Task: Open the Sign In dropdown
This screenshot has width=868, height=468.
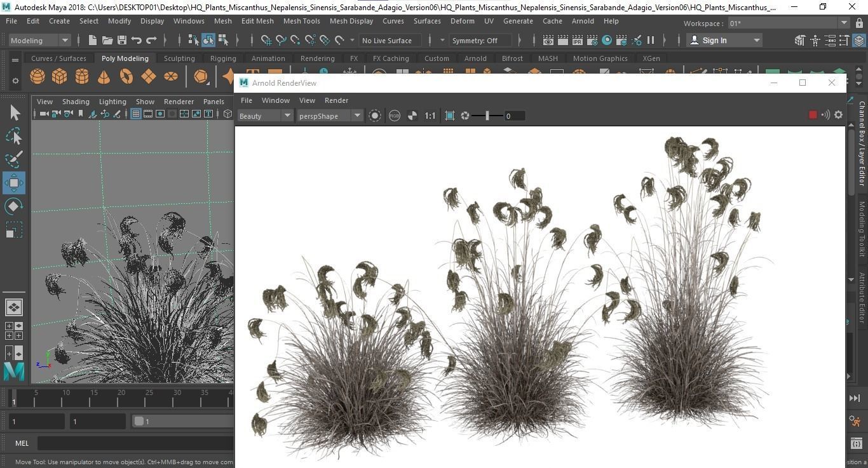Action: pos(724,40)
